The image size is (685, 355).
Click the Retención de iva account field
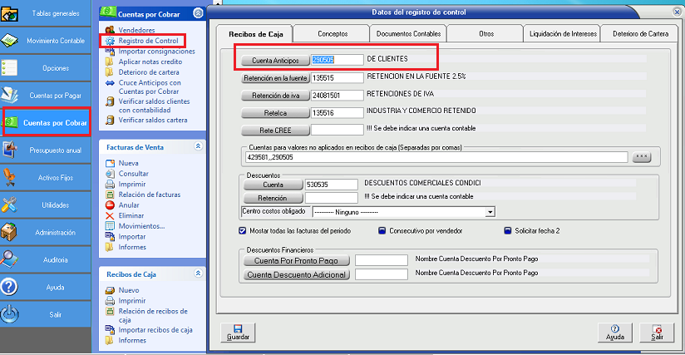(337, 95)
